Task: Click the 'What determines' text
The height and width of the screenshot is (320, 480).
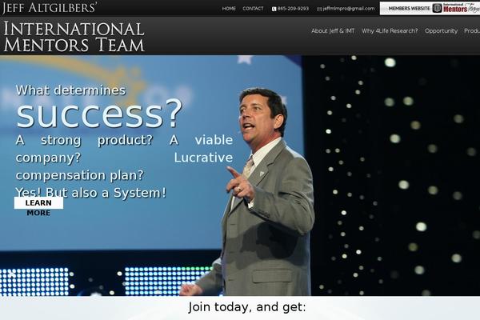Action: point(70,90)
